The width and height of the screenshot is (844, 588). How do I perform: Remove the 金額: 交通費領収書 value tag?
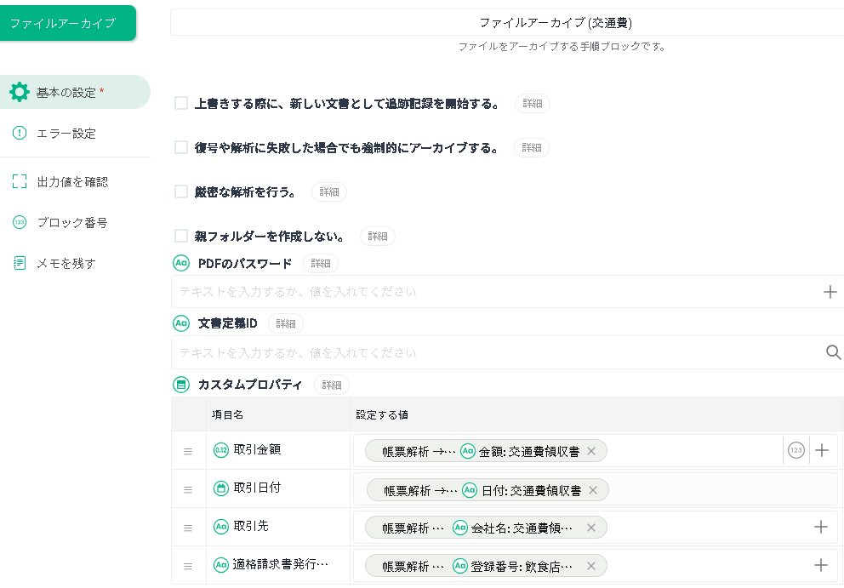pos(591,451)
